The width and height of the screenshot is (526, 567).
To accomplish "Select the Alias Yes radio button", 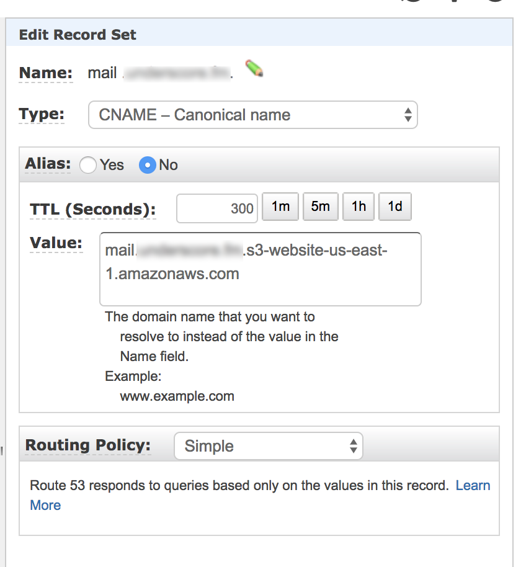I will [x=88, y=165].
